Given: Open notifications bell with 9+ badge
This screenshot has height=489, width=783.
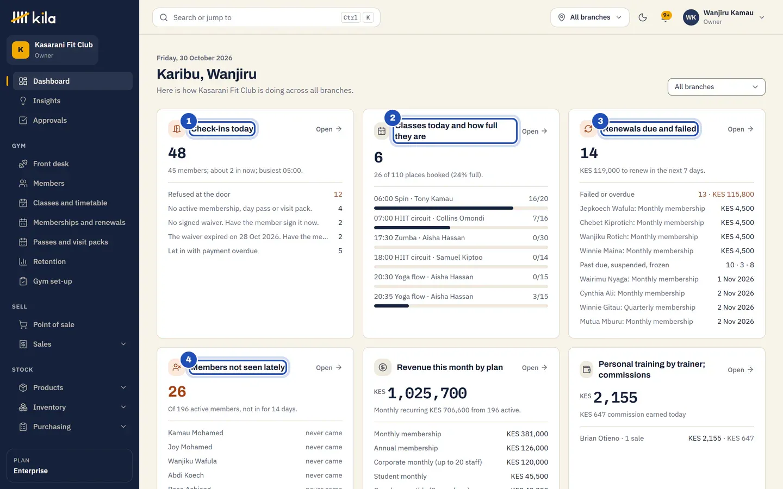Looking at the screenshot, I should (666, 17).
